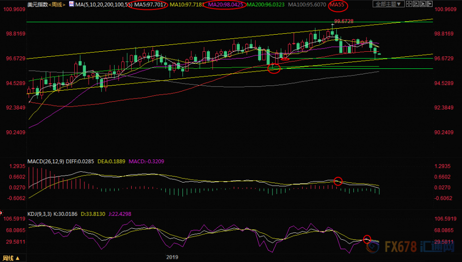Click the 2019 date label on the time axis
This screenshot has width=462, height=262.
(172, 257)
